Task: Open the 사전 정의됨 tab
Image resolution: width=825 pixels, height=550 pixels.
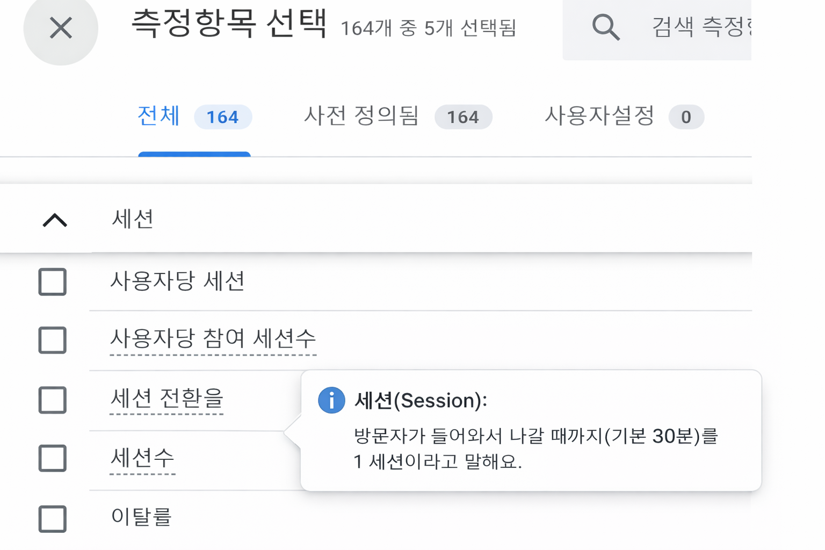Action: coord(361,117)
